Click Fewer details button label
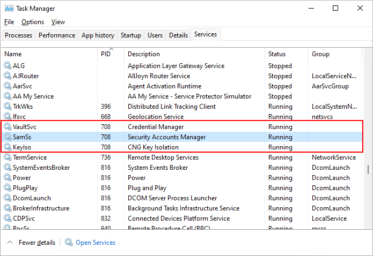 [x=37, y=243]
